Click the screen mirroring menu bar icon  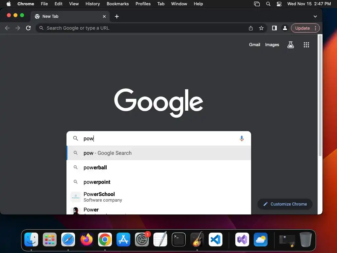(257, 4)
